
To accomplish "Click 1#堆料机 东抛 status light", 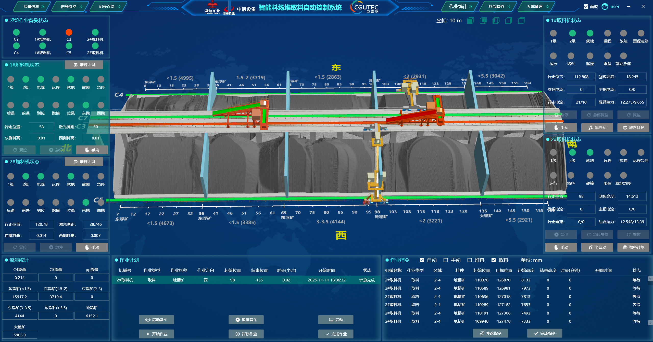I will [x=86, y=105].
